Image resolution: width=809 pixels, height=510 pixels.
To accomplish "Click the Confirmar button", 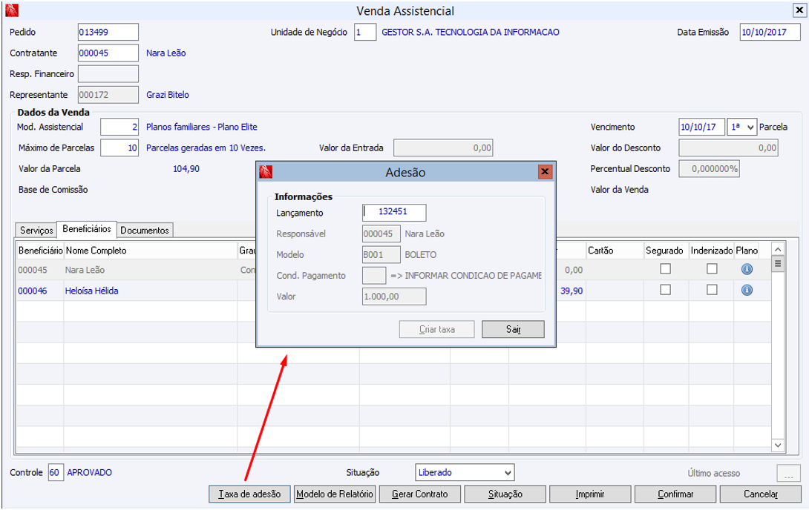I will click(675, 494).
